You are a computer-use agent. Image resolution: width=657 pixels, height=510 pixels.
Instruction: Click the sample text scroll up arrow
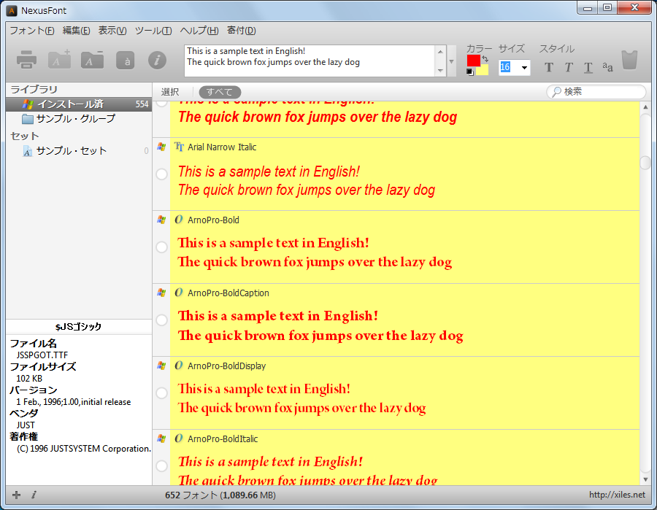[440, 52]
